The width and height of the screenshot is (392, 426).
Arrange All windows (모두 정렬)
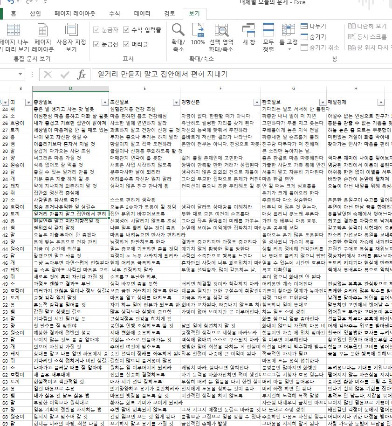[268, 37]
